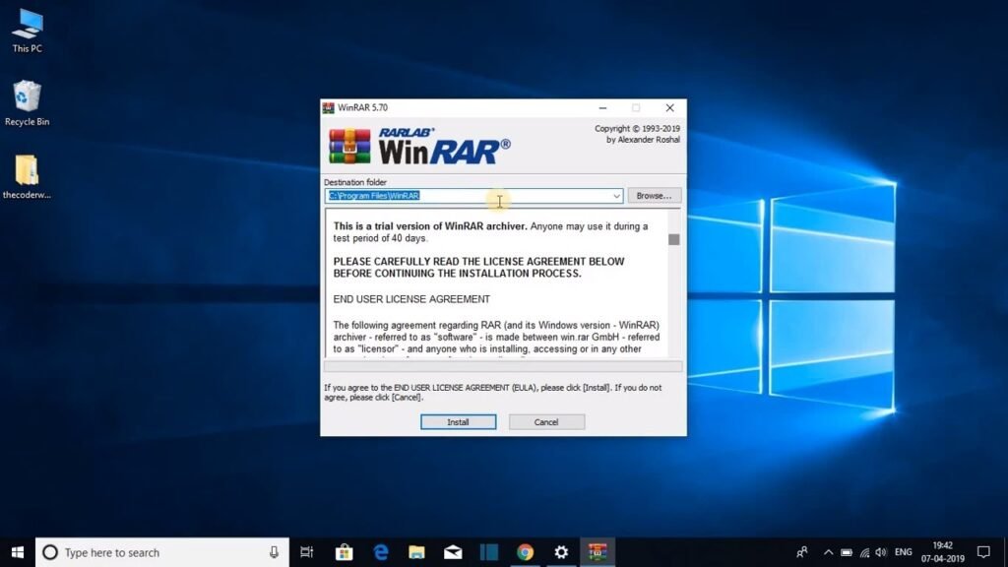Image resolution: width=1008 pixels, height=567 pixels.
Task: Open Microsoft Store from the taskbar
Action: point(346,552)
